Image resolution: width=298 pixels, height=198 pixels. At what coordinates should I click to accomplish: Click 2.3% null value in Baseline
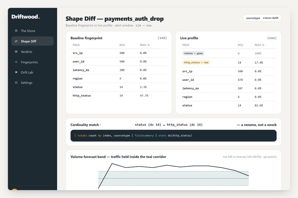tap(143, 87)
